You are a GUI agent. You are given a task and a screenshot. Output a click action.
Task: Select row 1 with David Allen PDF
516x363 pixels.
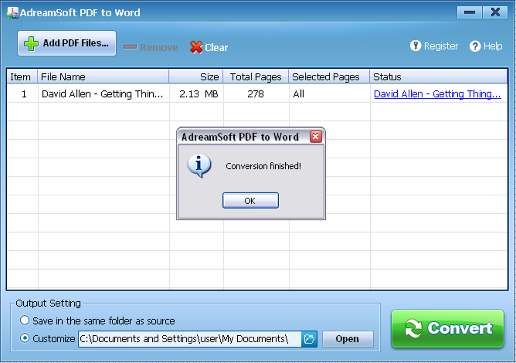(x=101, y=94)
